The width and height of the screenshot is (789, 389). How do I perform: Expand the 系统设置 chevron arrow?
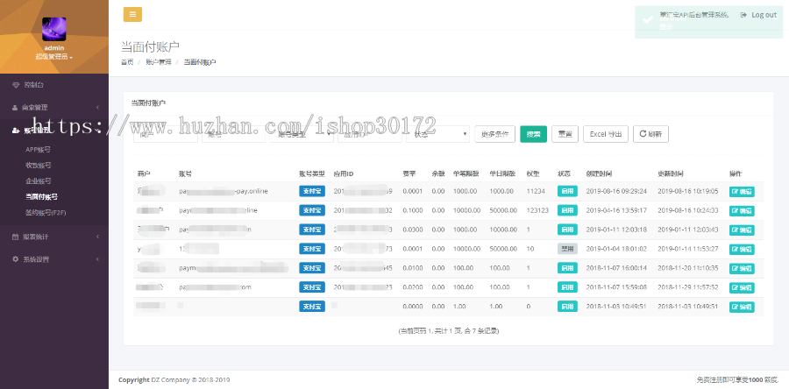click(x=97, y=259)
